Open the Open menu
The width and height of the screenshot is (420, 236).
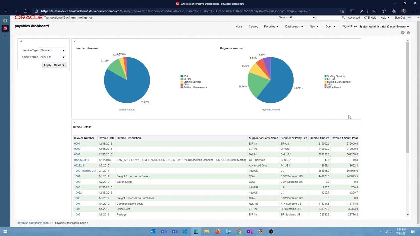coord(330,26)
